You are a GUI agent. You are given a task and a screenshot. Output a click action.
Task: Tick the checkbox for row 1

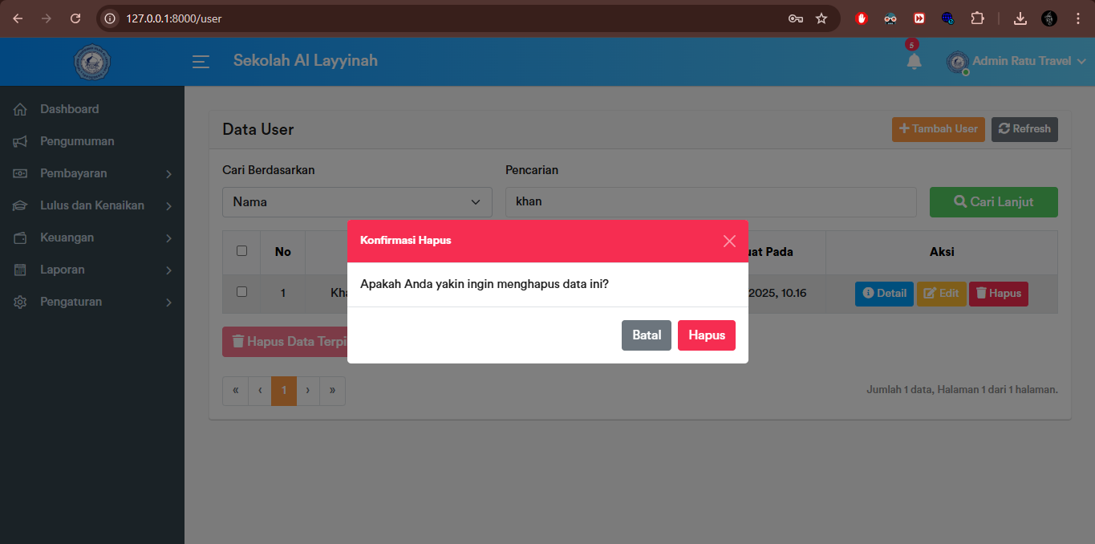click(241, 292)
